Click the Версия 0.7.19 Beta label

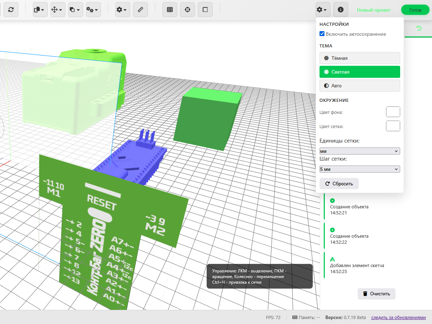click(x=346, y=318)
